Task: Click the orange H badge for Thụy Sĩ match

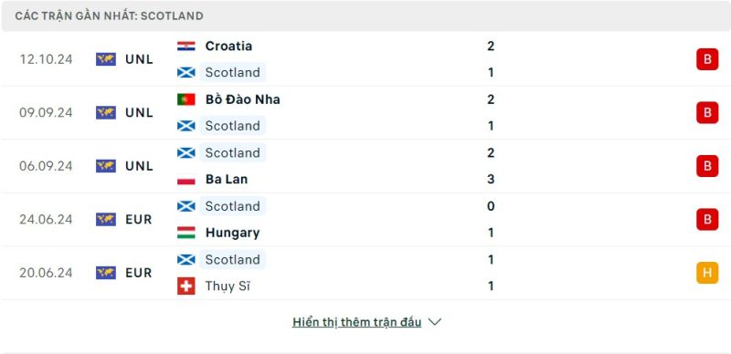Action: pos(707,273)
